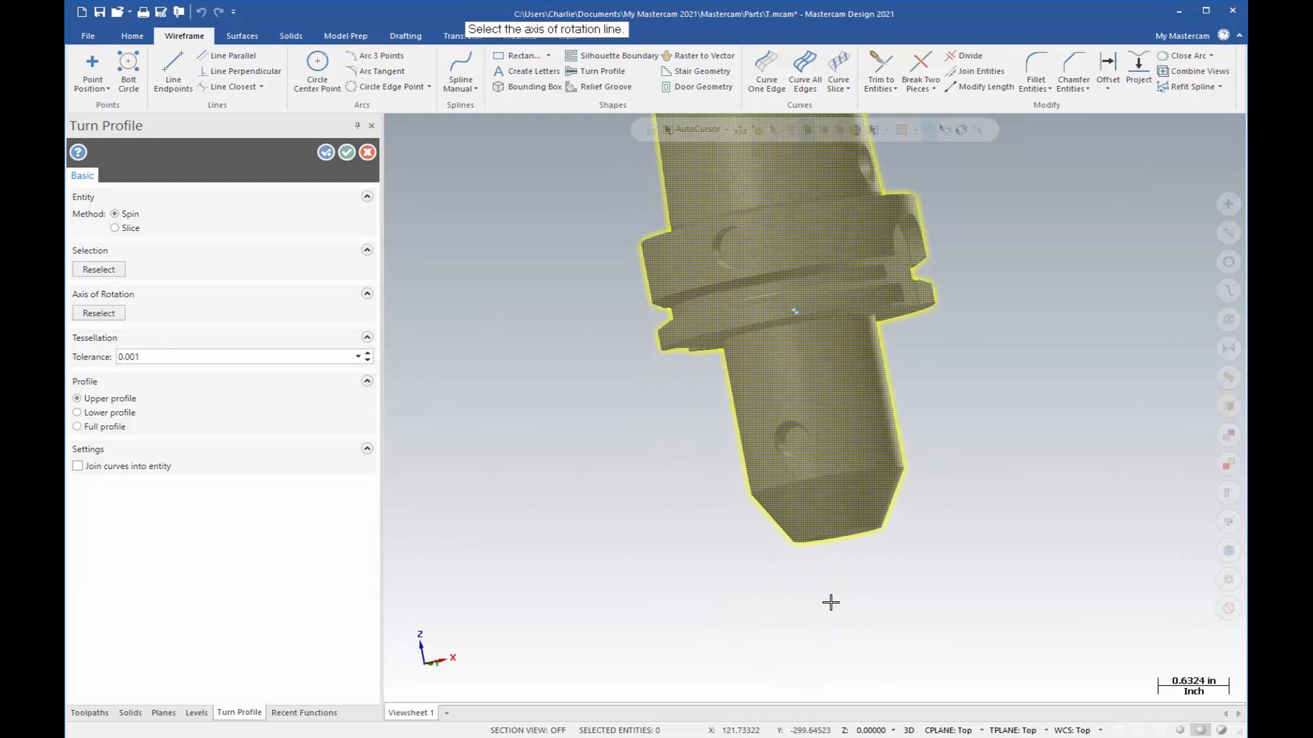This screenshot has width=1313, height=738.
Task: Toggle Join curves into entity checkbox
Action: (77, 466)
